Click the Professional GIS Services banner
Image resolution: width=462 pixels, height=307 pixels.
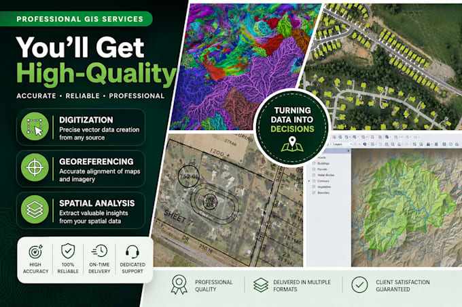[x=76, y=19]
